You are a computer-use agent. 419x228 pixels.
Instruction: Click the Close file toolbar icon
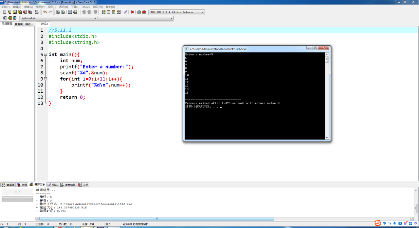point(25,12)
